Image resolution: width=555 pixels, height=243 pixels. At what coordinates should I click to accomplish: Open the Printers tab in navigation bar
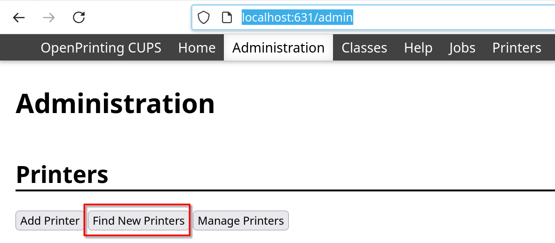click(x=516, y=48)
